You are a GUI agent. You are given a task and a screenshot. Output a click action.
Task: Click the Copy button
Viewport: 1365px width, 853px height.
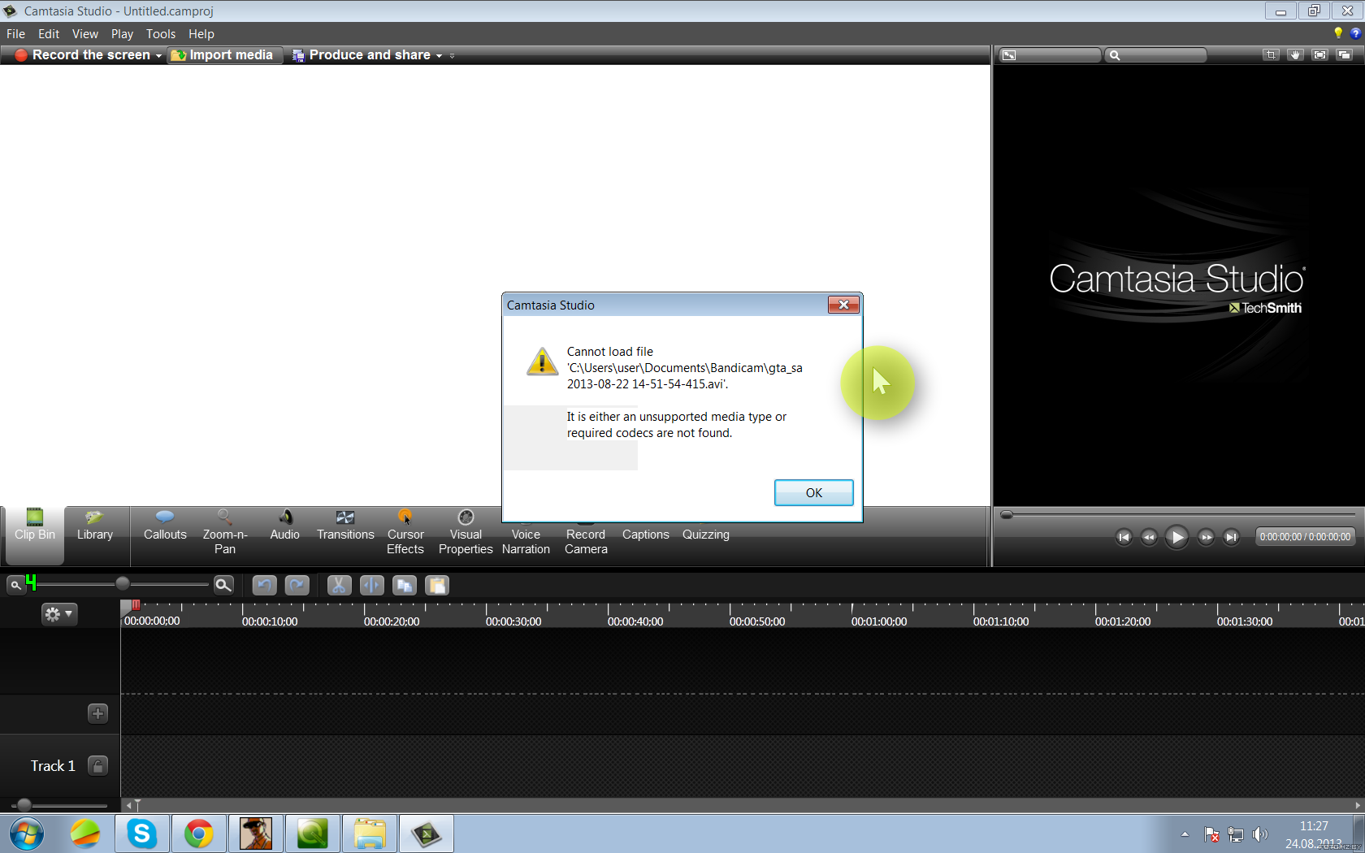pyautogui.click(x=404, y=585)
